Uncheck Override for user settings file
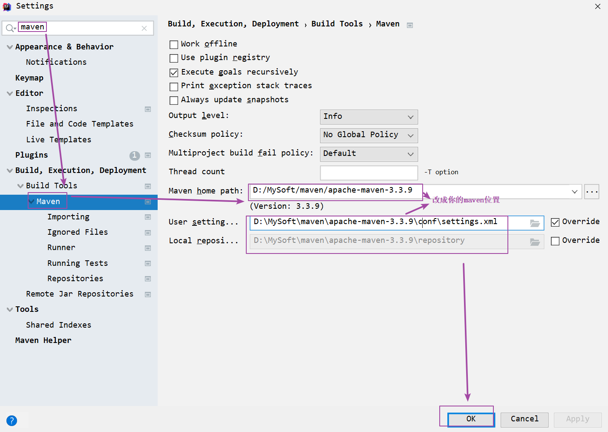Screen dimensions: 608x432 tap(555, 222)
